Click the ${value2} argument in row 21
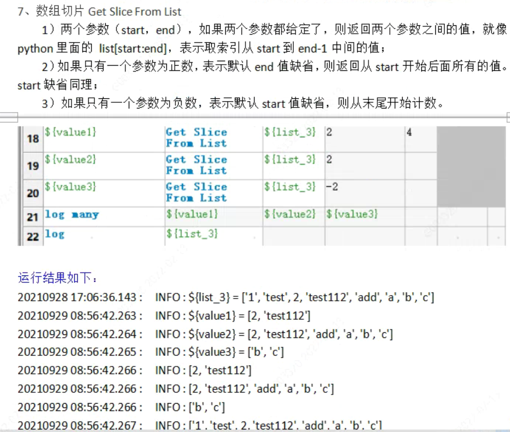This screenshot has height=432, width=510. (290, 214)
